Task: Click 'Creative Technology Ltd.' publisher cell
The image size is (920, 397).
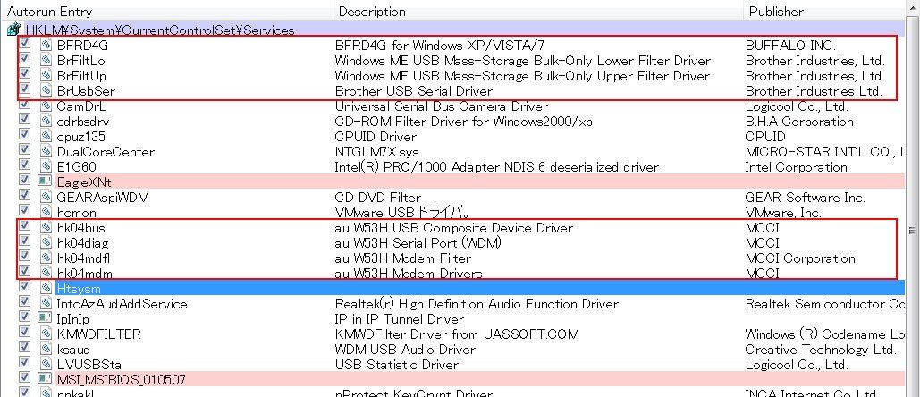Action: coord(821,351)
